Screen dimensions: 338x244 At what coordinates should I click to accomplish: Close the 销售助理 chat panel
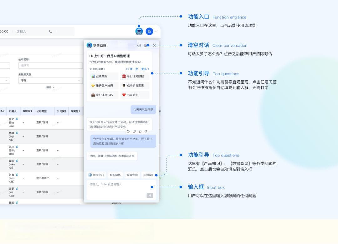[154, 45]
